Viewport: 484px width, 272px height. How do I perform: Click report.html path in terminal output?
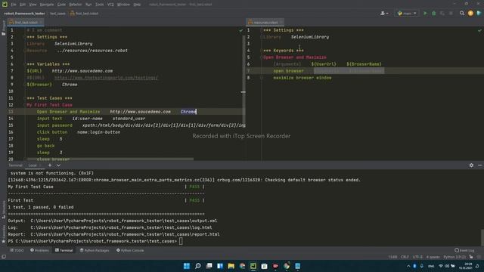[x=125, y=234]
